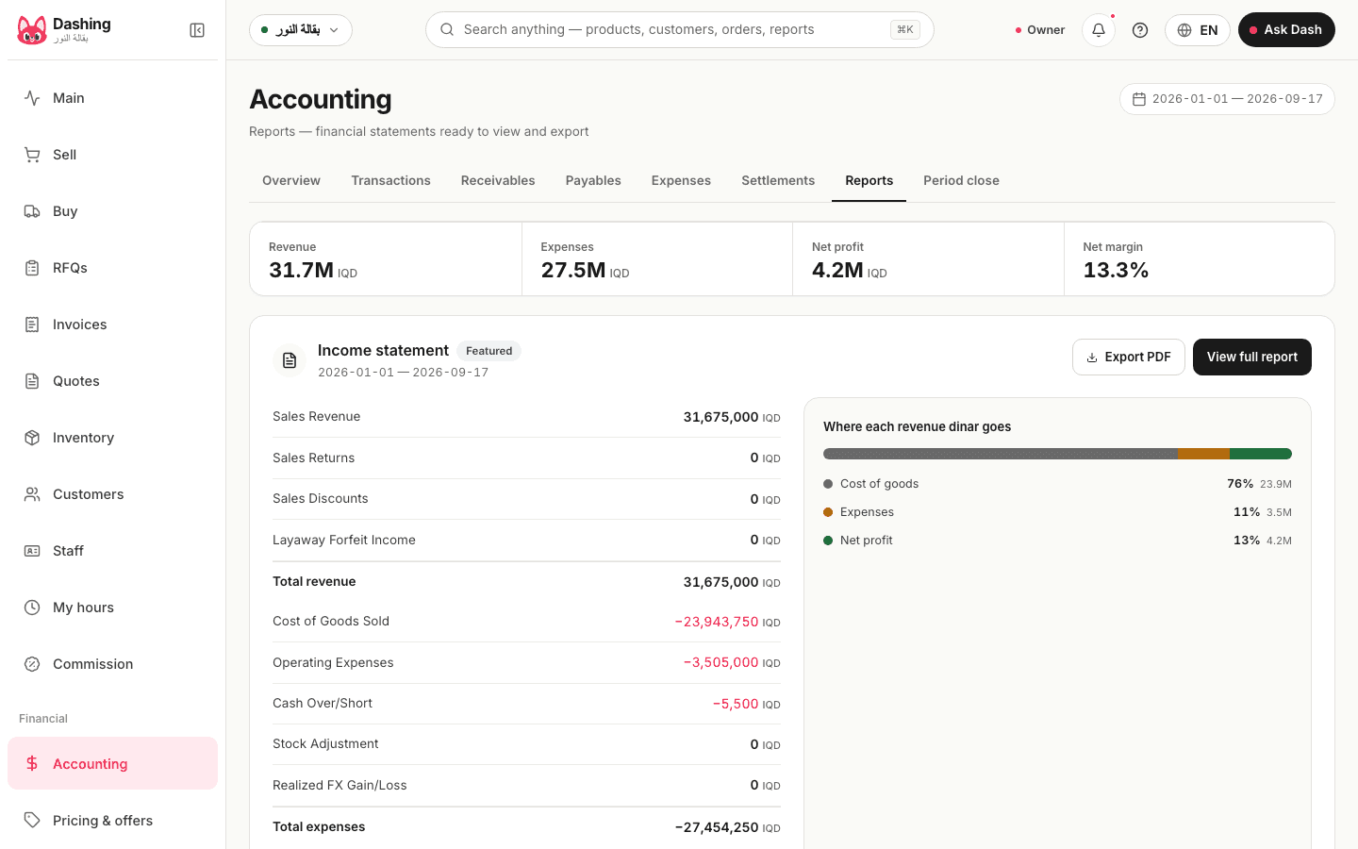Screen dimensions: 1358x849
Task: Click the Quotes file icon
Action: point(32,381)
